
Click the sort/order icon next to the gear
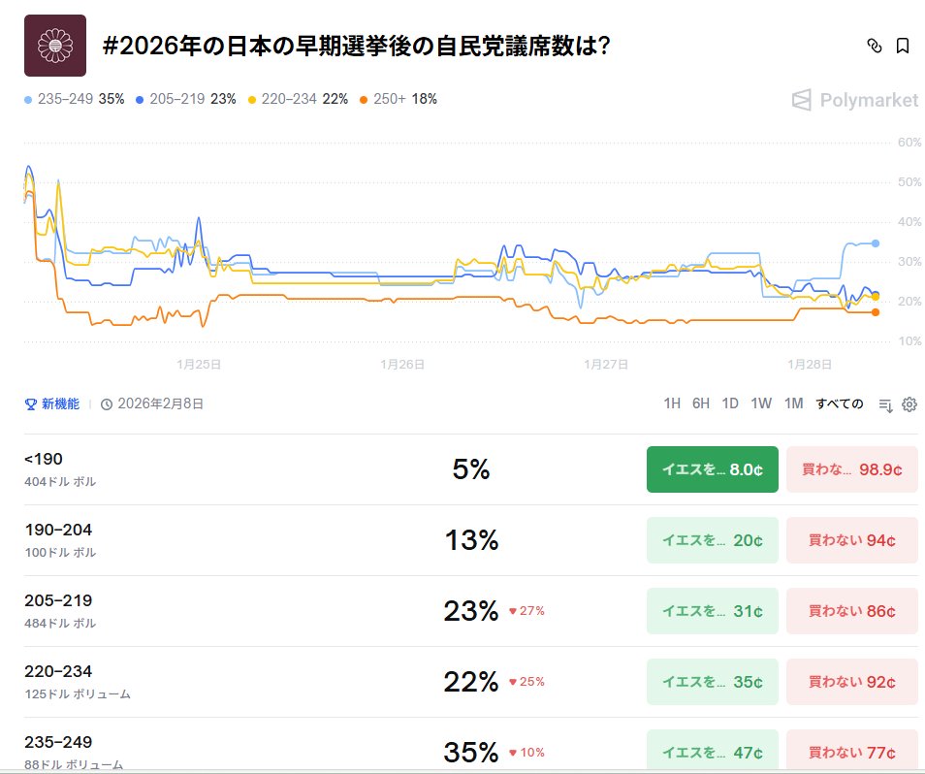click(884, 404)
